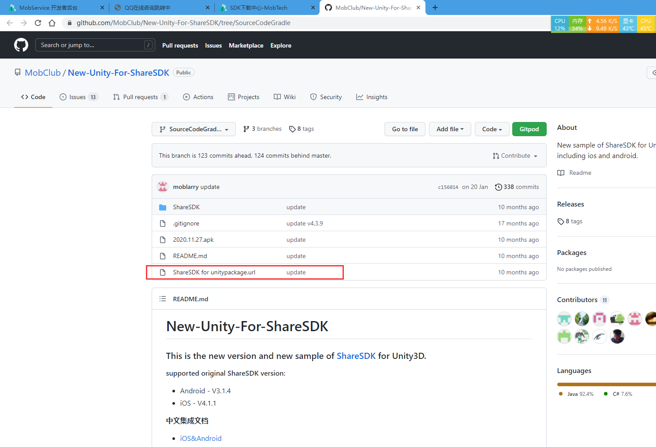
Task: Click the languages progress bar
Action: [607, 384]
